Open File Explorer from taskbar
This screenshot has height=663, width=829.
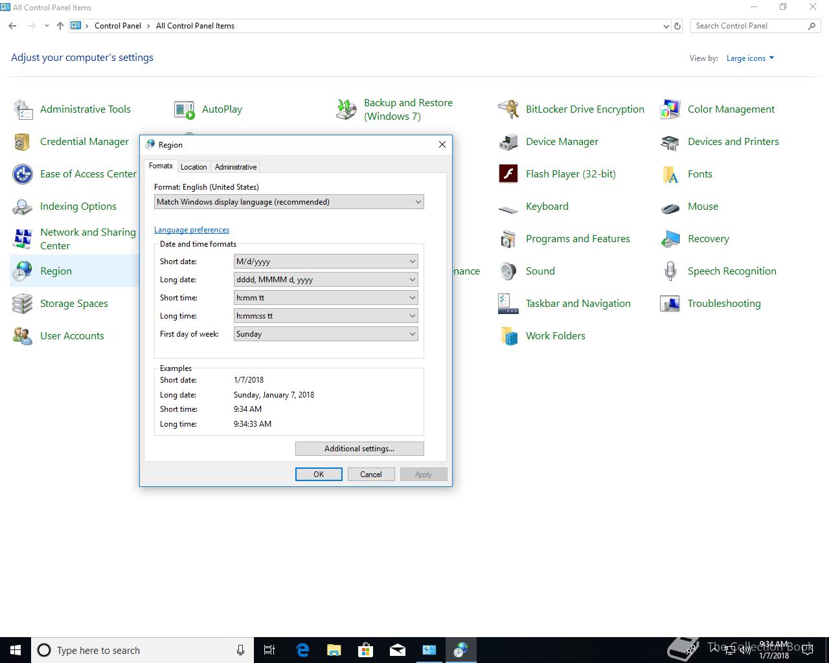click(334, 650)
